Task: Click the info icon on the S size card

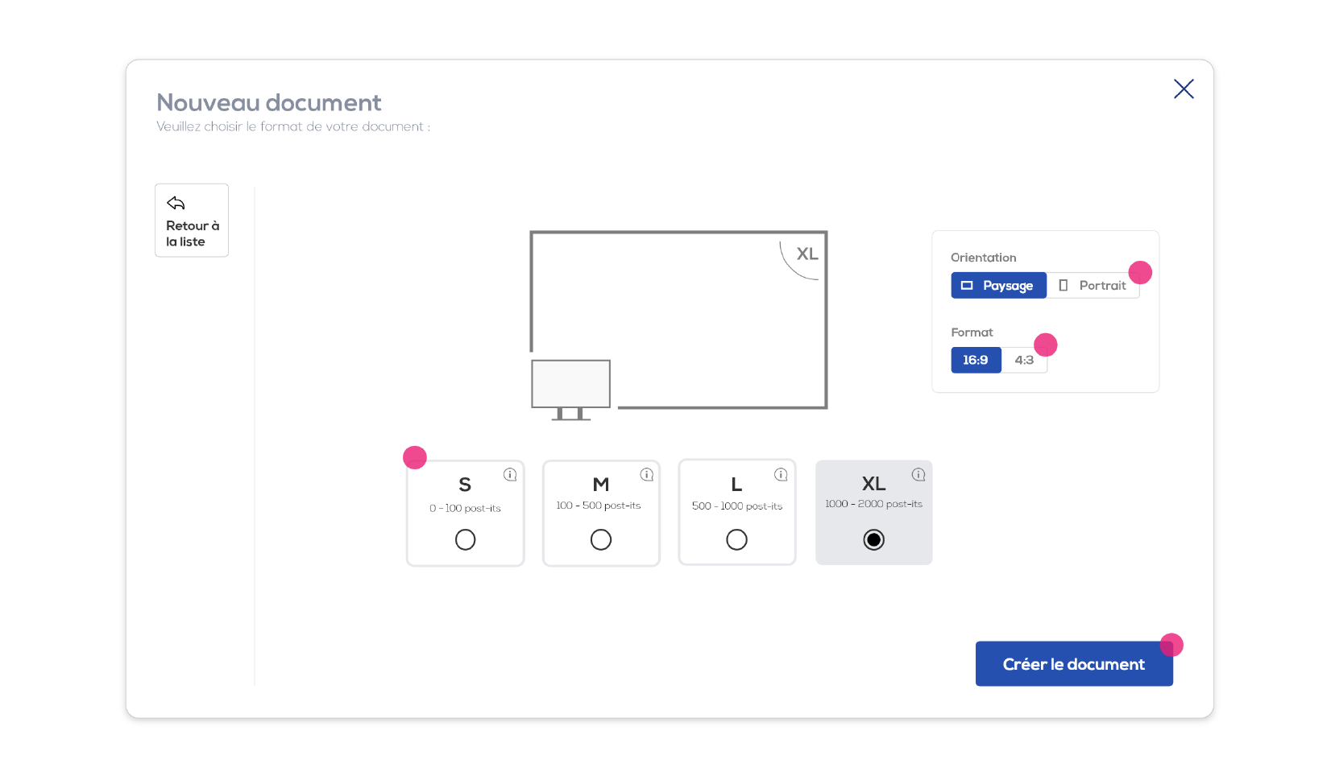Action: 510,475
